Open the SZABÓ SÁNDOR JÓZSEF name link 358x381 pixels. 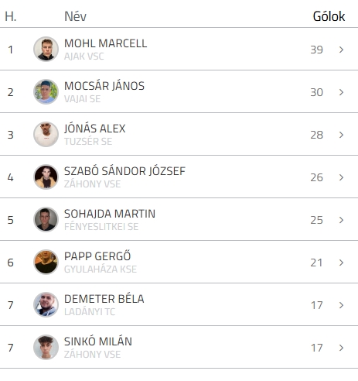124,171
